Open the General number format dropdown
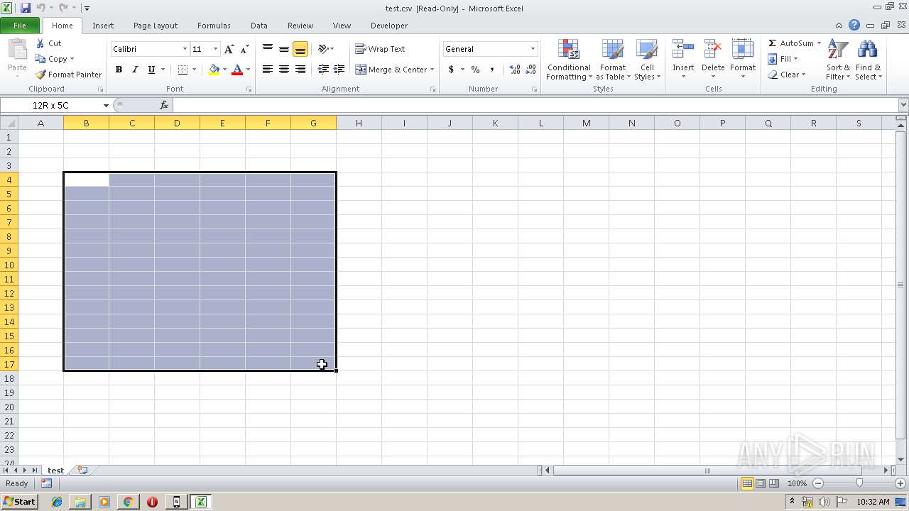 pos(533,49)
